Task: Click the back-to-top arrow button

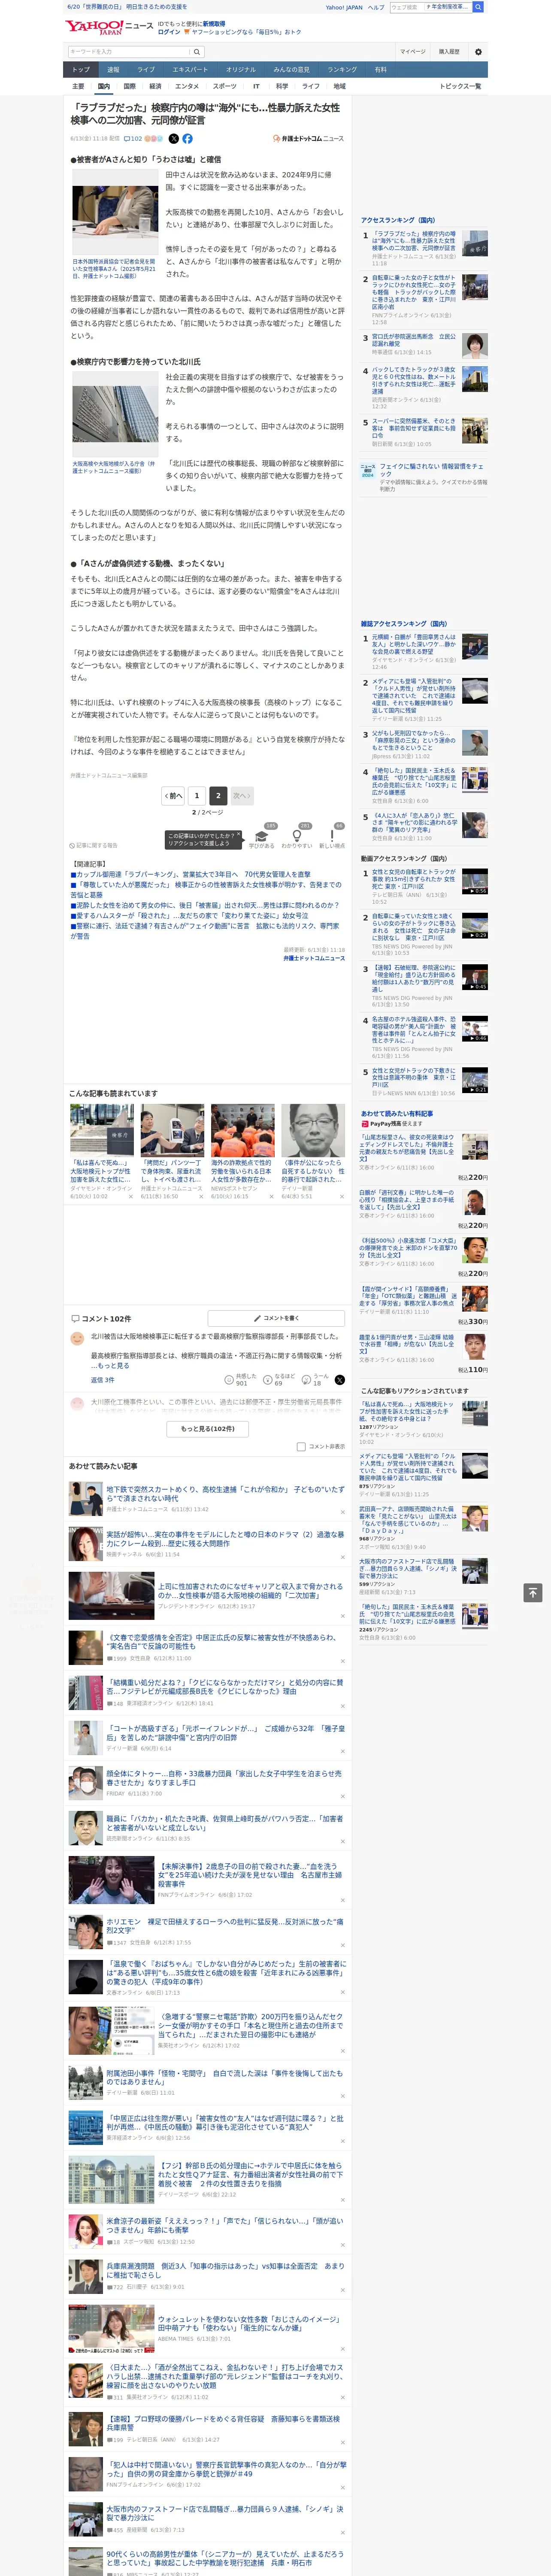Action: (532, 1593)
